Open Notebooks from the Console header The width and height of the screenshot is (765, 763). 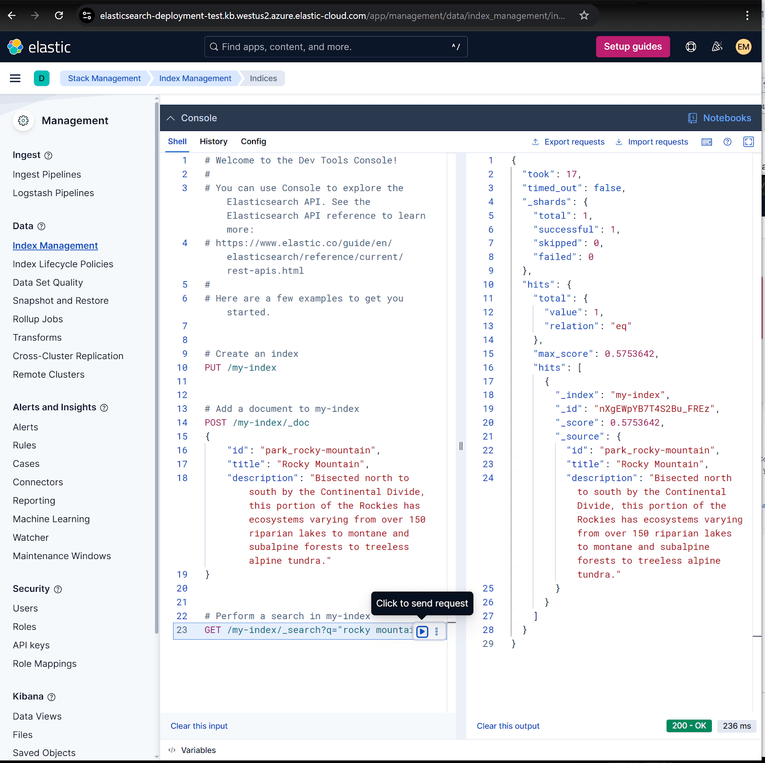click(x=720, y=118)
